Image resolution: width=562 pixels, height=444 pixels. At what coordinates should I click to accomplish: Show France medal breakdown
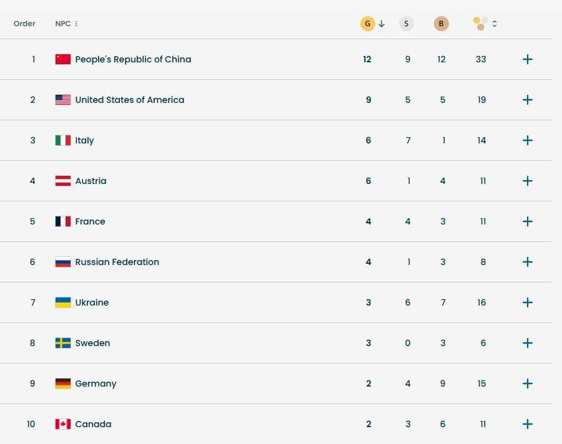[528, 221]
